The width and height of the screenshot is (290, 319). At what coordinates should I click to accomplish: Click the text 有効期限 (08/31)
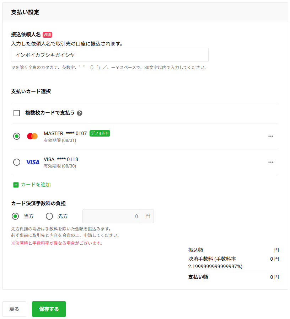click(x=60, y=140)
